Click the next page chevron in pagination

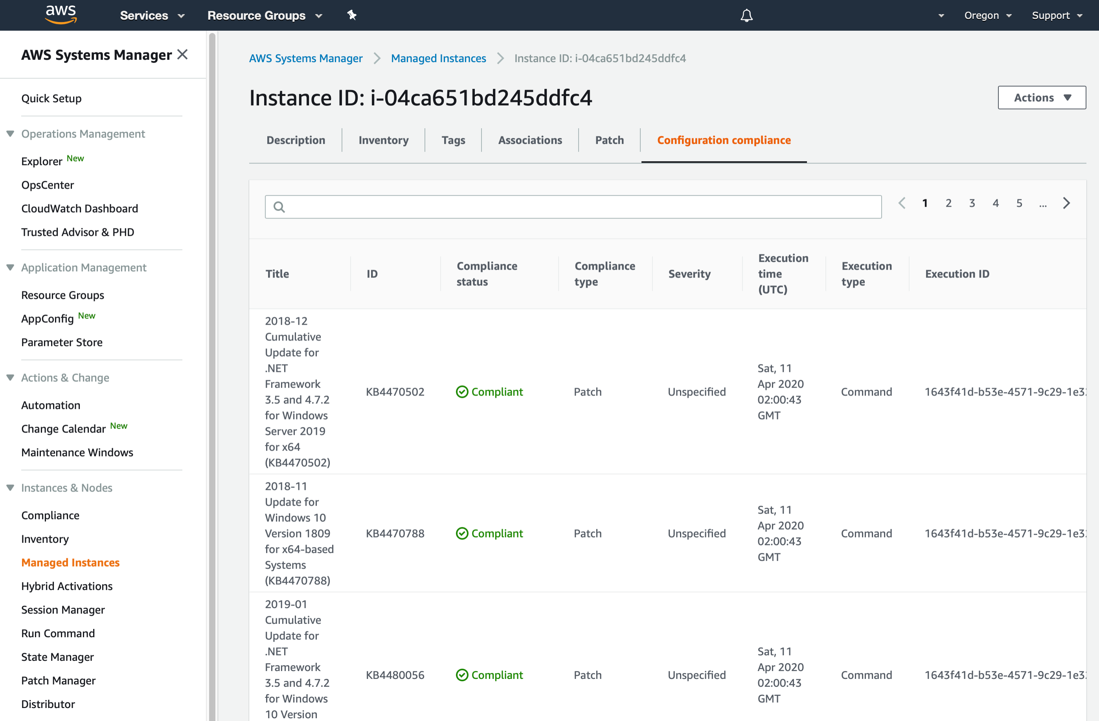[1067, 203]
